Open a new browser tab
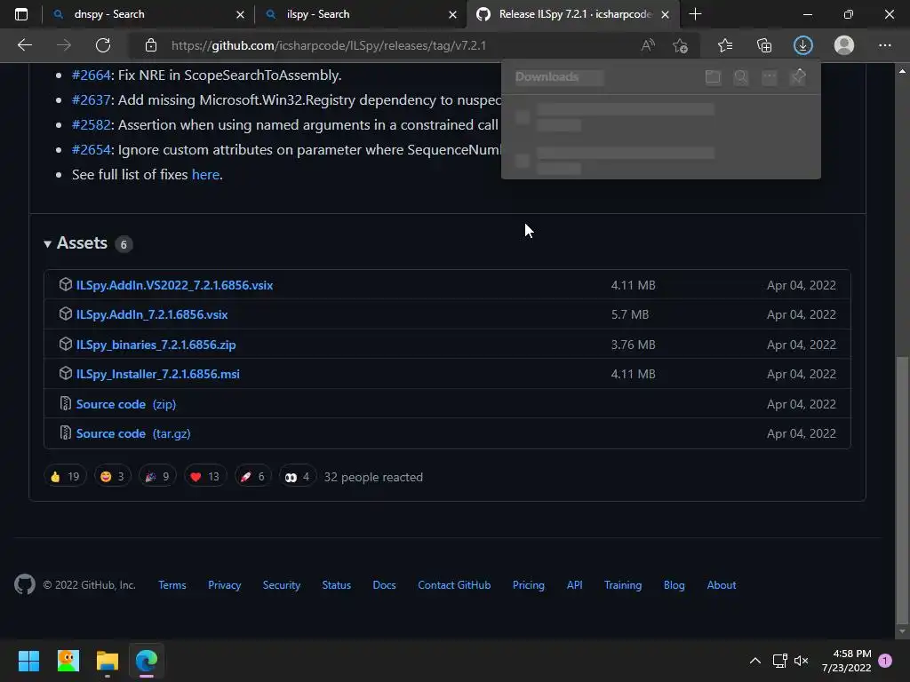This screenshot has width=910, height=682. pyautogui.click(x=695, y=14)
